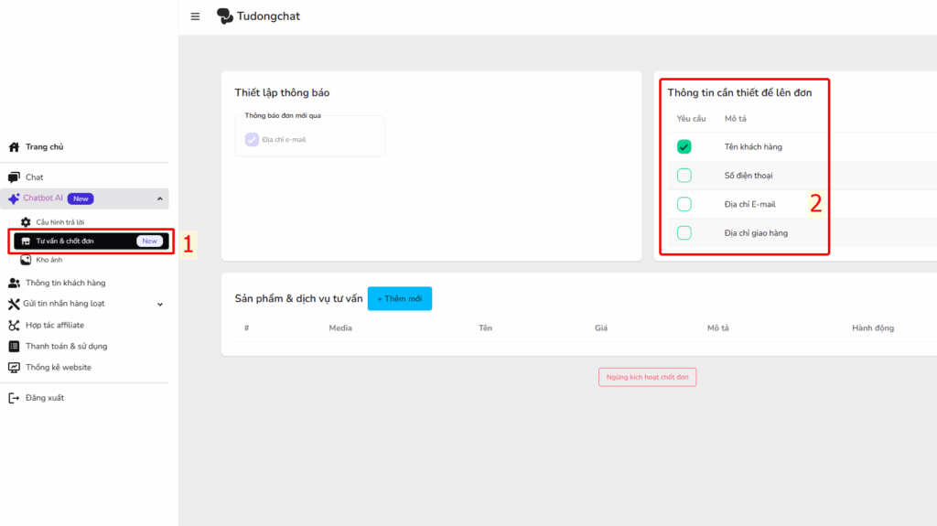
Task: Click Thông tin cần thiết để lên đơn heading
Action: click(x=739, y=92)
